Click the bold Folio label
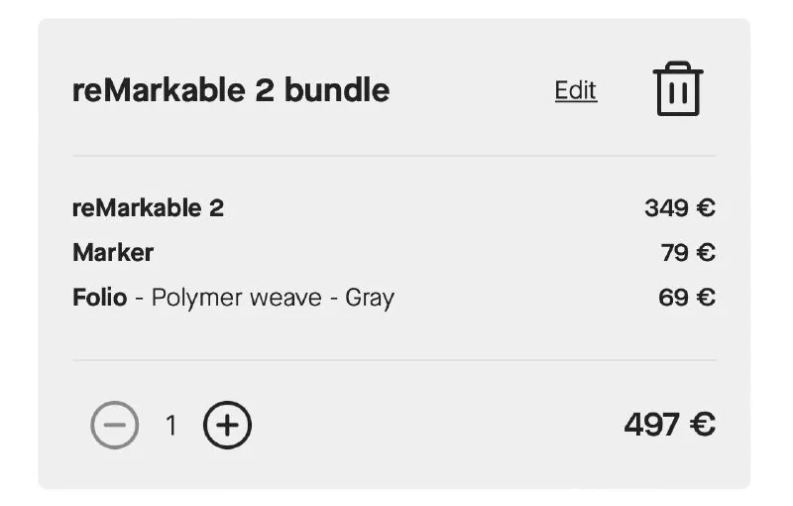 pyautogui.click(x=99, y=297)
